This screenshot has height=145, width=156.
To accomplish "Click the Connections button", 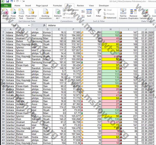I will (71, 10).
